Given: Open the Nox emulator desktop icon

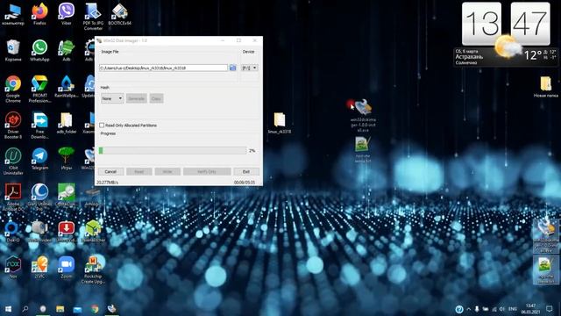Looking at the screenshot, I should [x=13, y=267].
